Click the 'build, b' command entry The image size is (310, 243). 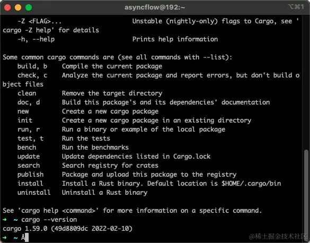(x=32, y=66)
